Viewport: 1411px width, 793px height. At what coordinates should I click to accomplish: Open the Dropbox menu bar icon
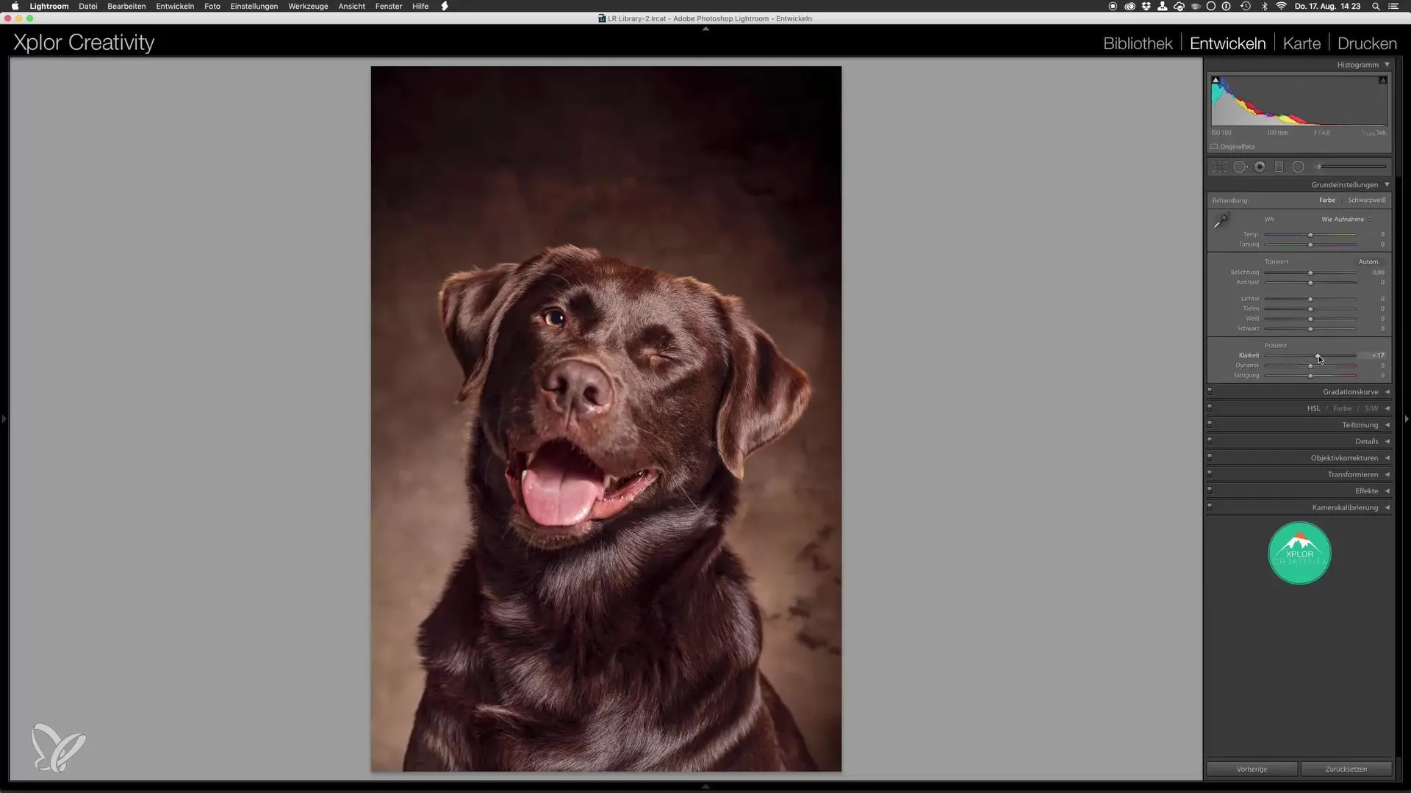pos(1146,6)
